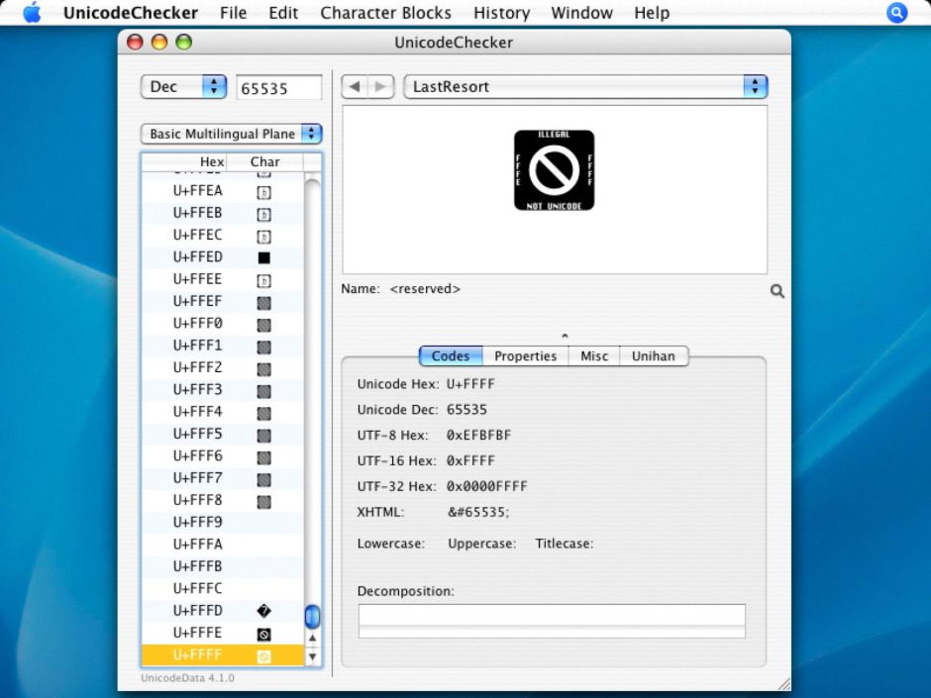The image size is (931, 698).
Task: Open the Edit menu
Action: tap(283, 13)
